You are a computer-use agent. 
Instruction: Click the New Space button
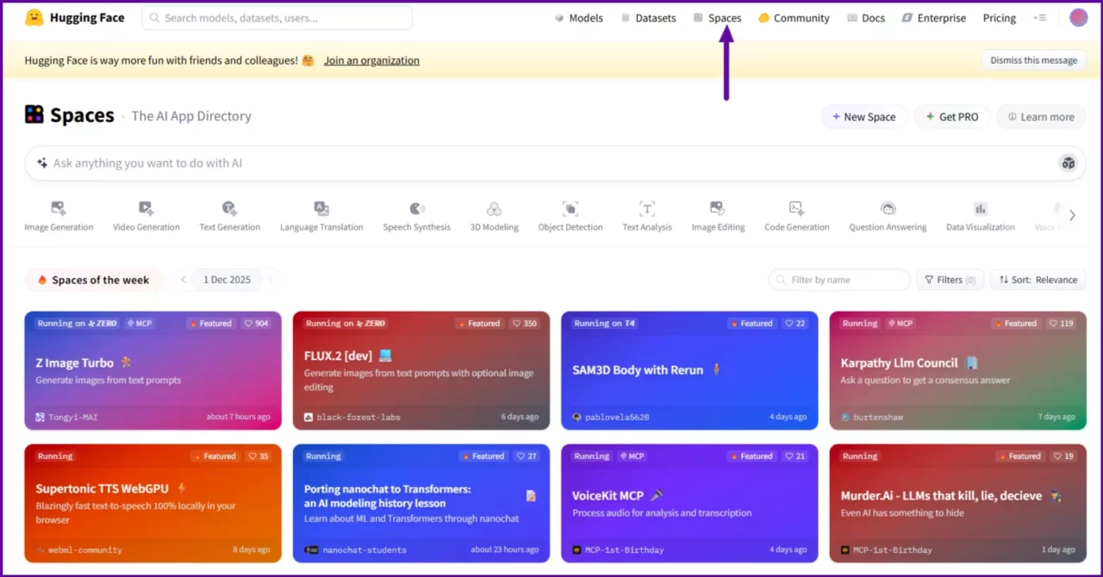tap(863, 117)
